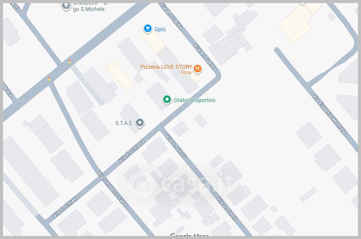Click the lower Via F. Chiesa label
The height and width of the screenshot is (239, 361).
point(65,207)
